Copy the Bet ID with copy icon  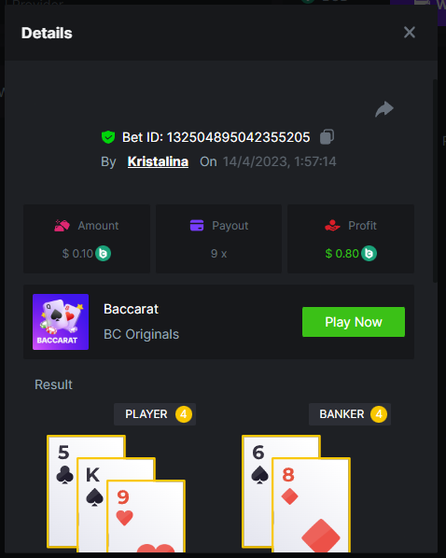[x=327, y=136]
